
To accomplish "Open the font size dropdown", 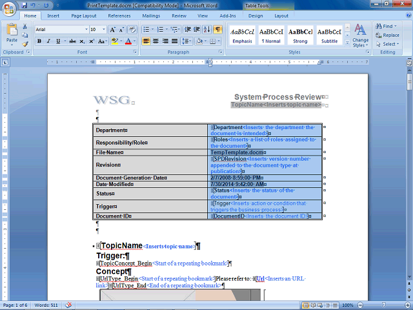I will click(104, 30).
